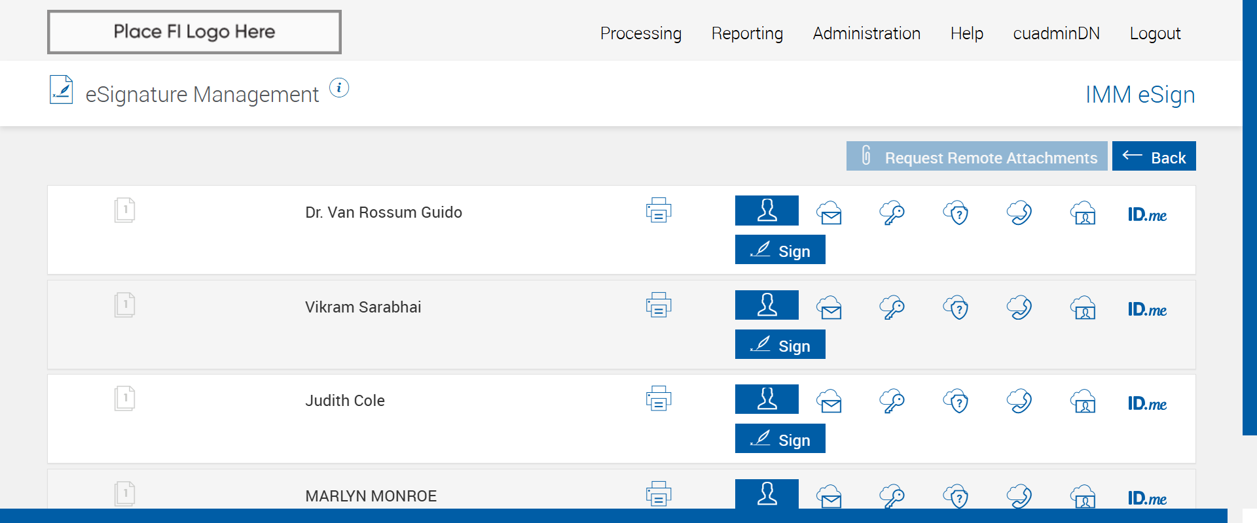This screenshot has height=523, width=1257.
Task: Click the Logout link
Action: click(1155, 33)
